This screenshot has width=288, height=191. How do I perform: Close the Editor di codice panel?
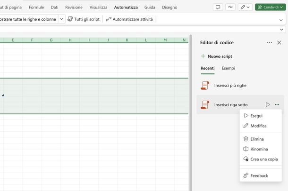pyautogui.click(x=279, y=42)
